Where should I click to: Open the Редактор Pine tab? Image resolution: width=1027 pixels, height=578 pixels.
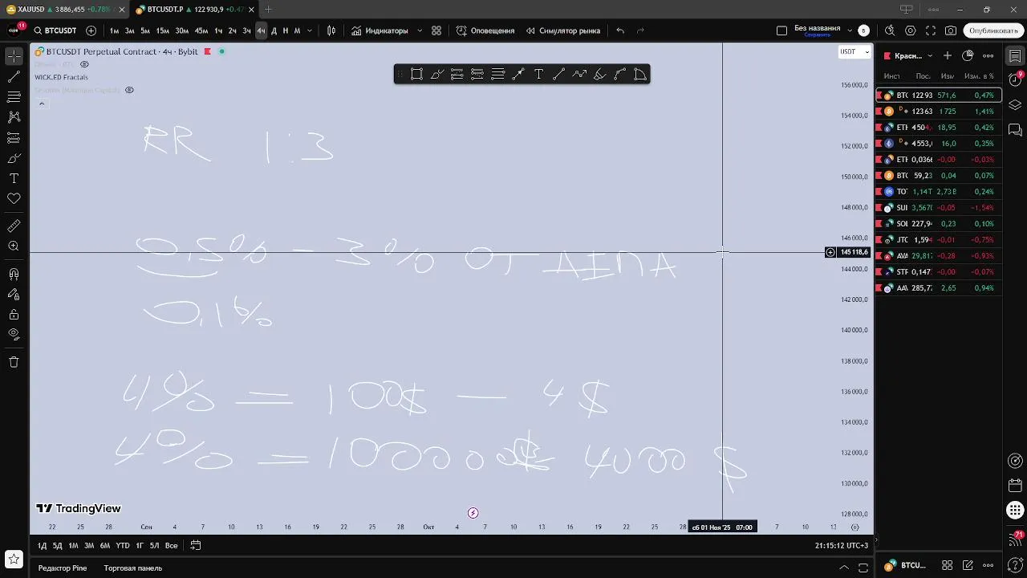63,568
